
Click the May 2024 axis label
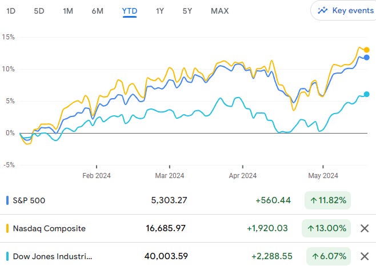pos(323,176)
